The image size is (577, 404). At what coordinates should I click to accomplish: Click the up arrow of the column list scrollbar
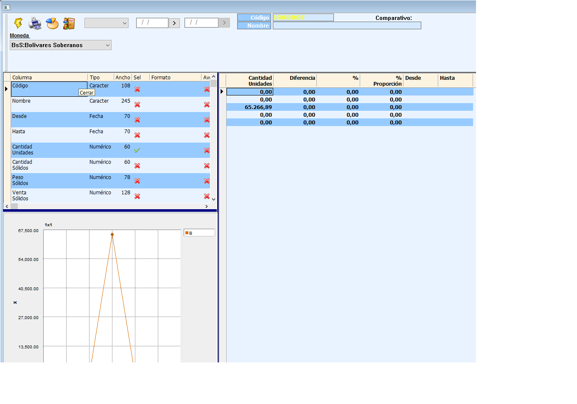[x=213, y=77]
